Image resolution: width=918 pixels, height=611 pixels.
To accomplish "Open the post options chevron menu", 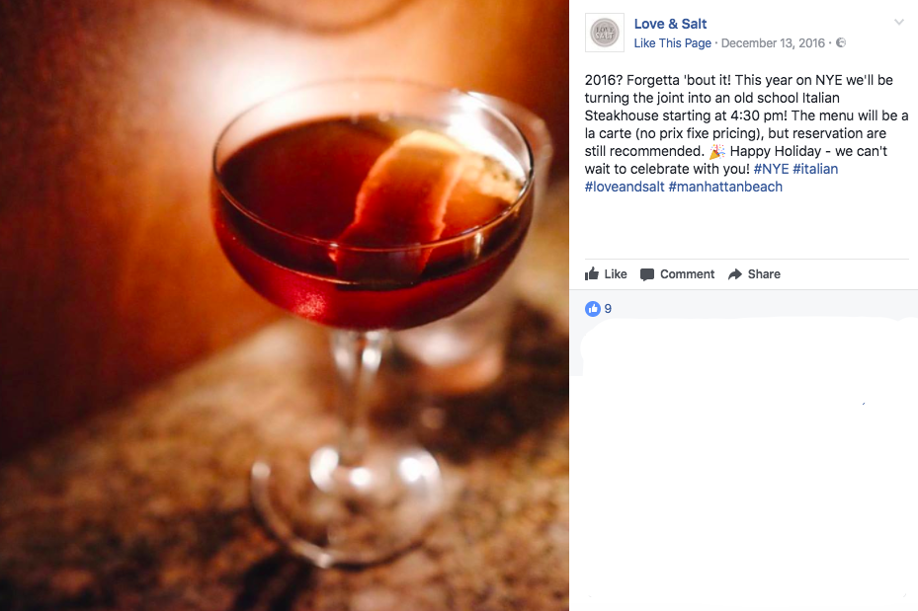I will click(x=898, y=23).
